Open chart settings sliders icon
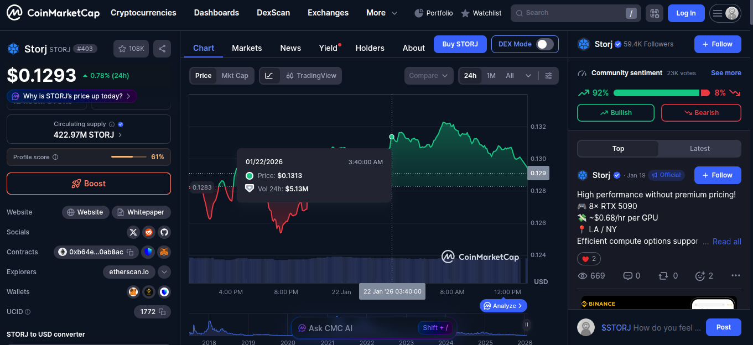 [x=548, y=76]
